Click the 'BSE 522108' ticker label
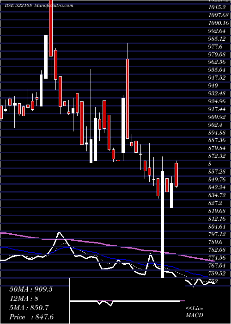 pyautogui.click(x=18, y=6)
